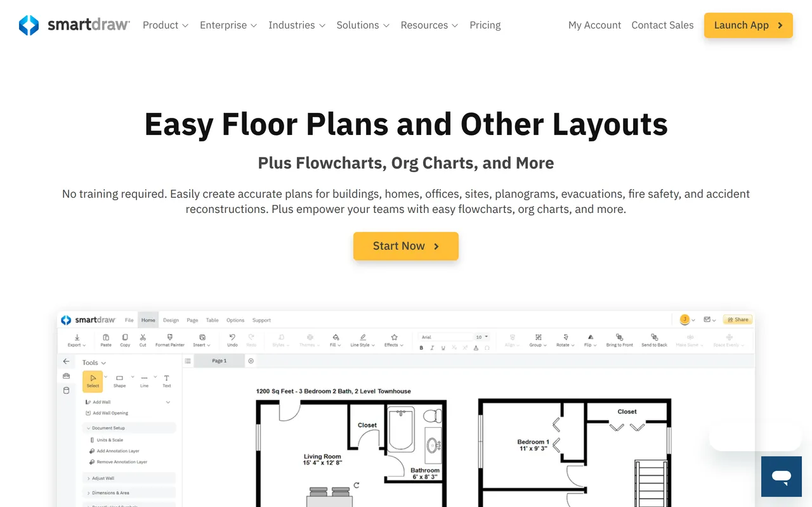The image size is (812, 507).
Task: Click Units & Scale
Action: coord(107,440)
